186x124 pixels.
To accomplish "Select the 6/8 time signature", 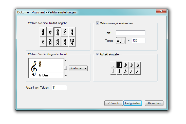I will click(x=58, y=42).
